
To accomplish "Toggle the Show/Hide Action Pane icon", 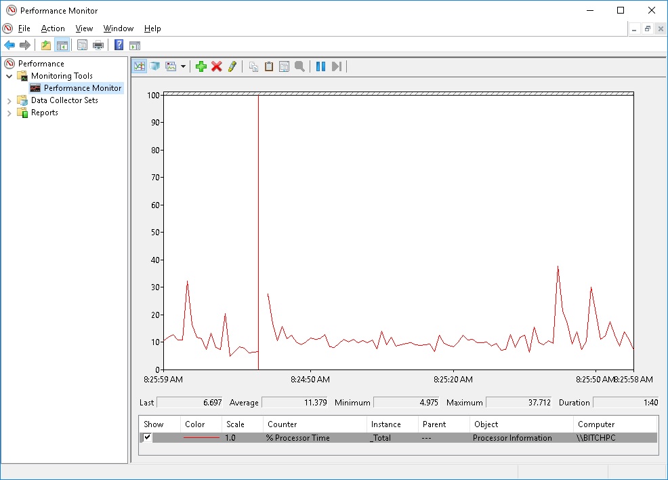I will [x=135, y=45].
